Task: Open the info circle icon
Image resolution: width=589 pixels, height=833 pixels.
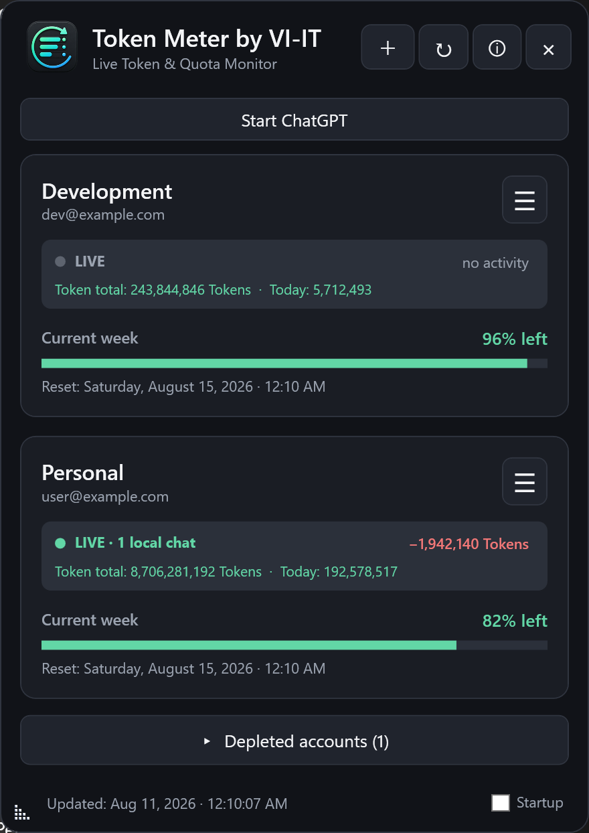Action: (497, 47)
